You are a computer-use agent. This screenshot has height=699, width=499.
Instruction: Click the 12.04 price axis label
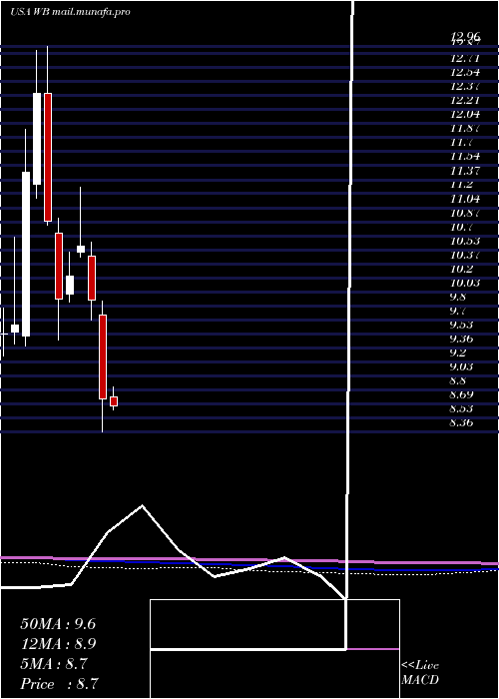465,114
